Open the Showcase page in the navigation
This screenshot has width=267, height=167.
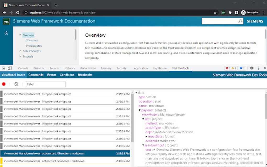tap(32, 40)
